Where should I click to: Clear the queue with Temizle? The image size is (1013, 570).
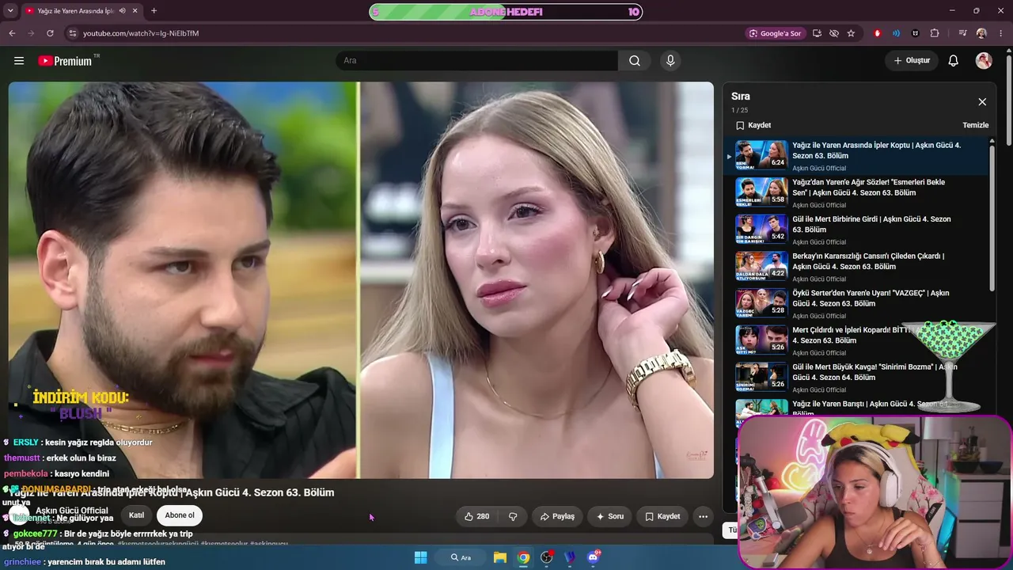tap(976, 125)
